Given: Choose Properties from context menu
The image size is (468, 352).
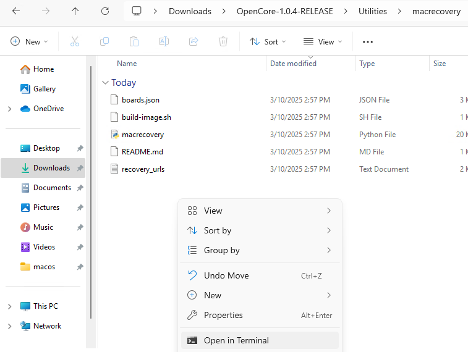Looking at the screenshot, I should [x=260, y=315].
